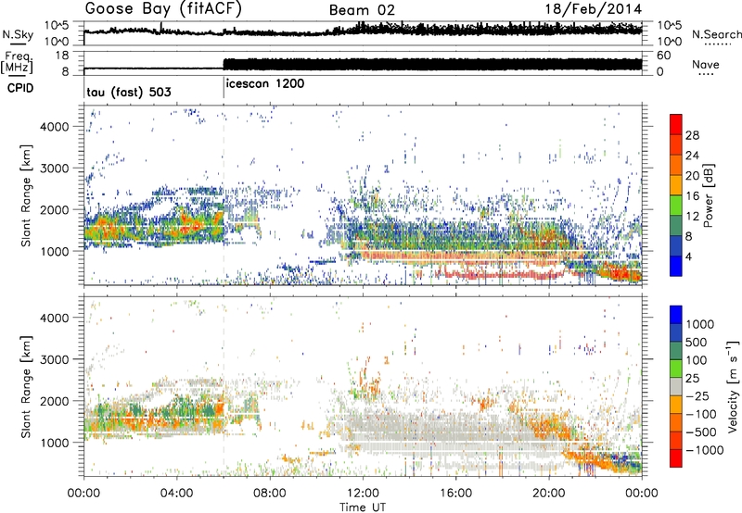Click the '20:00' time axis tick label
Viewport: 742px width, 513px height.
[x=549, y=494]
